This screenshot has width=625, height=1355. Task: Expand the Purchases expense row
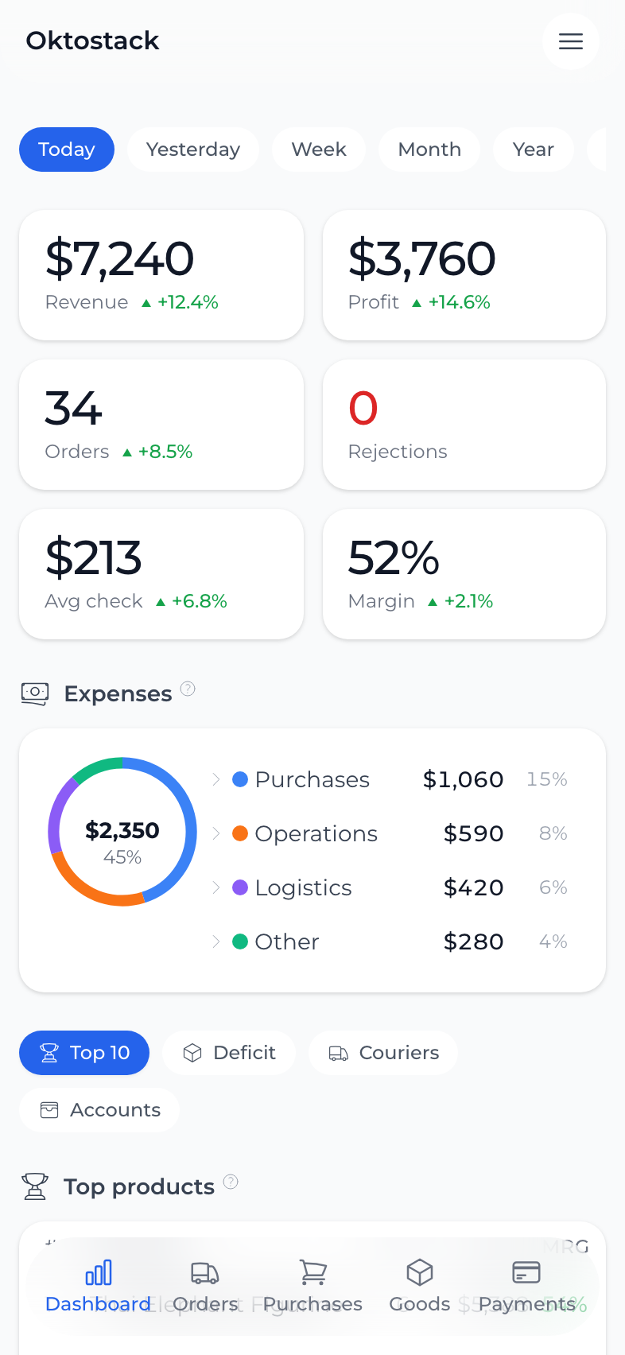tap(216, 780)
